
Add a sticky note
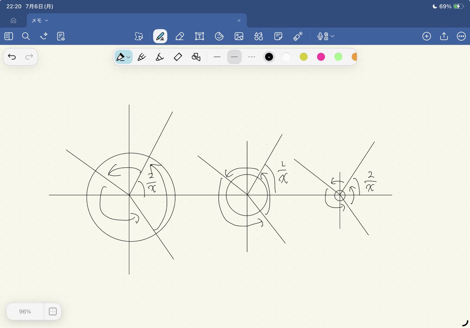[x=278, y=36]
